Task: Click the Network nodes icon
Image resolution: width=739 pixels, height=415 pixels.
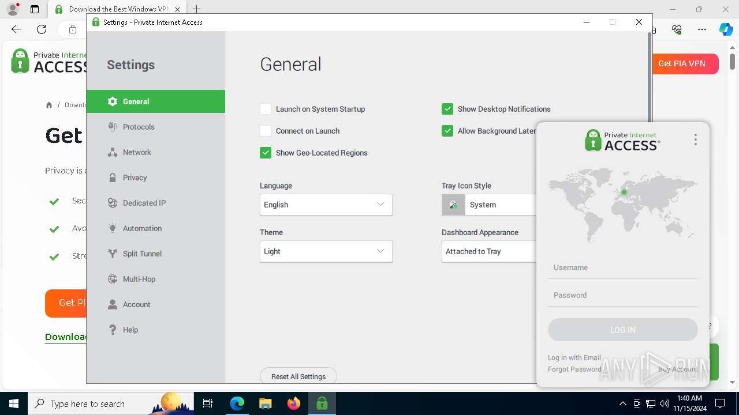Action: pyautogui.click(x=113, y=152)
